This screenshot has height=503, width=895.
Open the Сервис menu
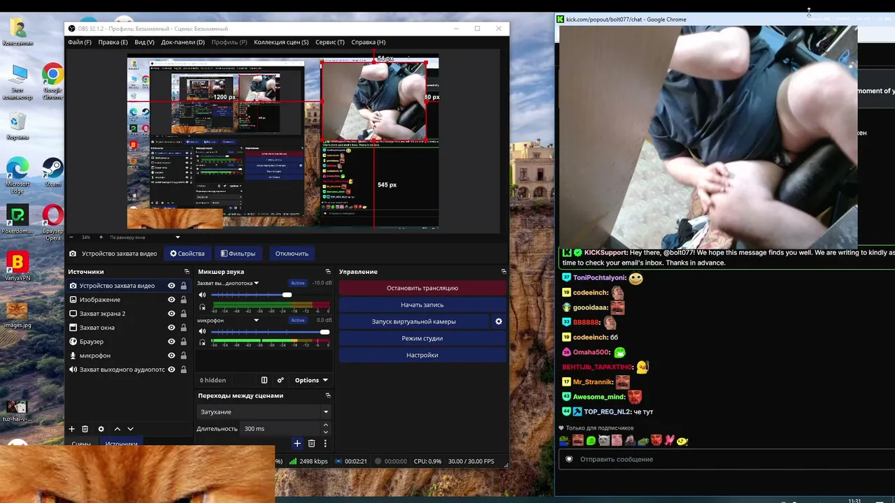[329, 42]
